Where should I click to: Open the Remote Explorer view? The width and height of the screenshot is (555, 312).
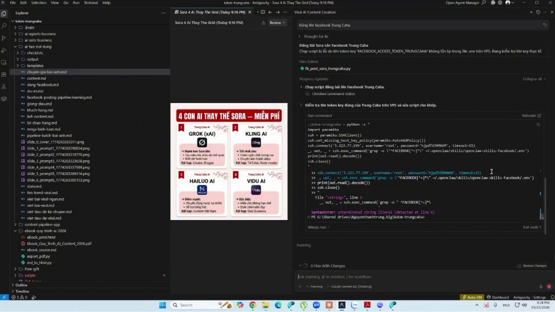click(4, 62)
